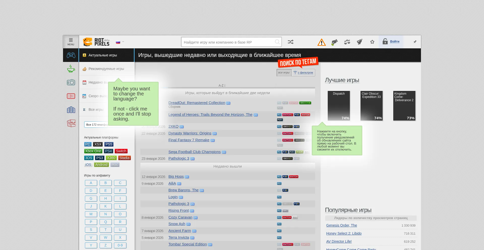Click the orange warning triangle icon
The width and height of the screenshot is (484, 250).
click(321, 42)
